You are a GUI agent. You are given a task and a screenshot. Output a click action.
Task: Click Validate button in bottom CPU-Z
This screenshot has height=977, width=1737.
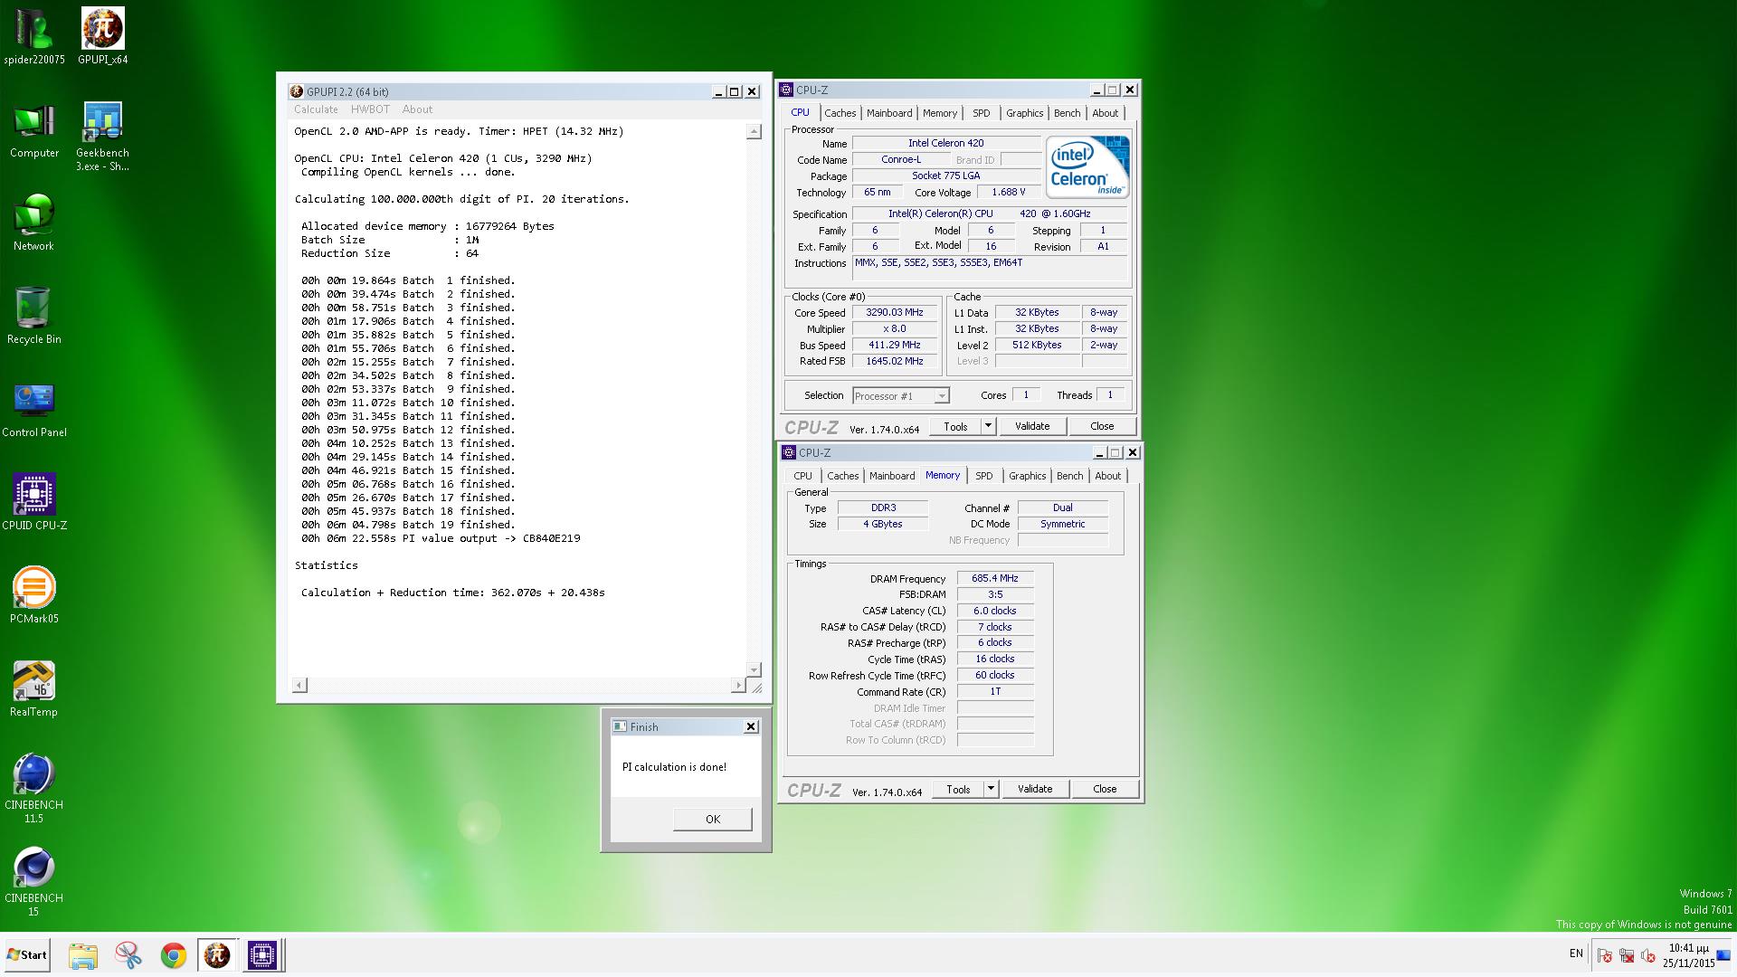[x=1035, y=789]
